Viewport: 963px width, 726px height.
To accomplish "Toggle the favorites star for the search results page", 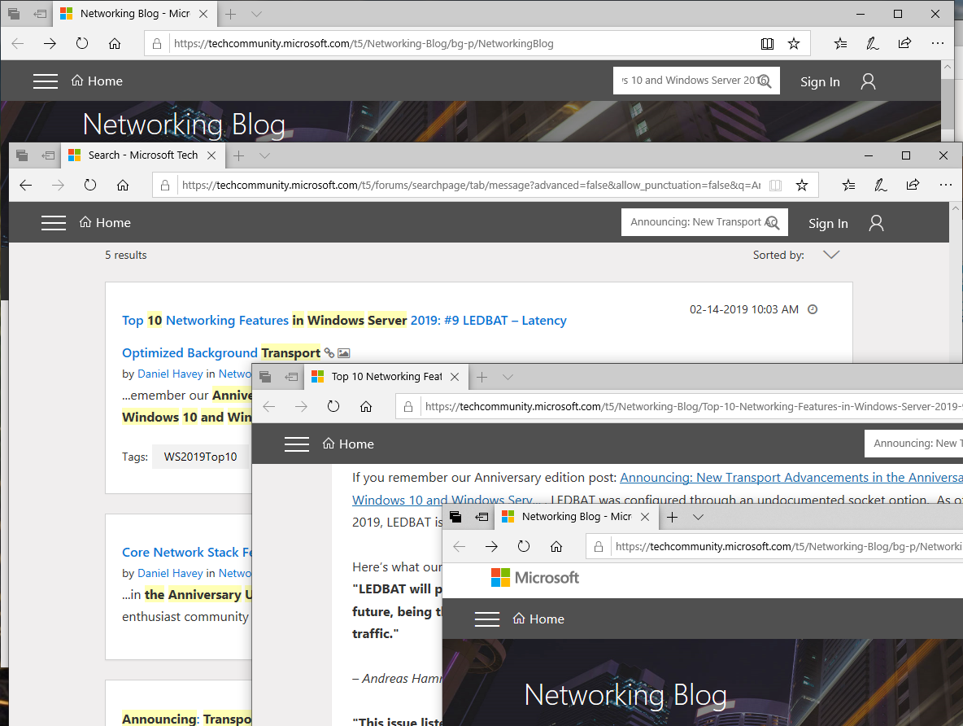I will [x=802, y=185].
